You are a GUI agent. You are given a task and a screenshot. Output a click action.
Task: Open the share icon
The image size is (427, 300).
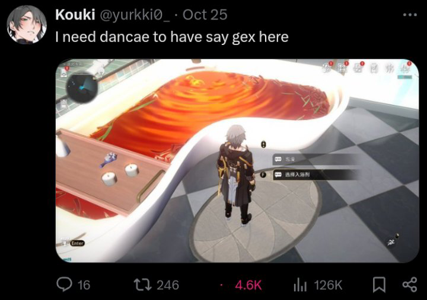coord(410,285)
